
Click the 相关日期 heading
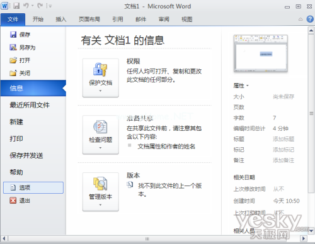[x=244, y=177]
